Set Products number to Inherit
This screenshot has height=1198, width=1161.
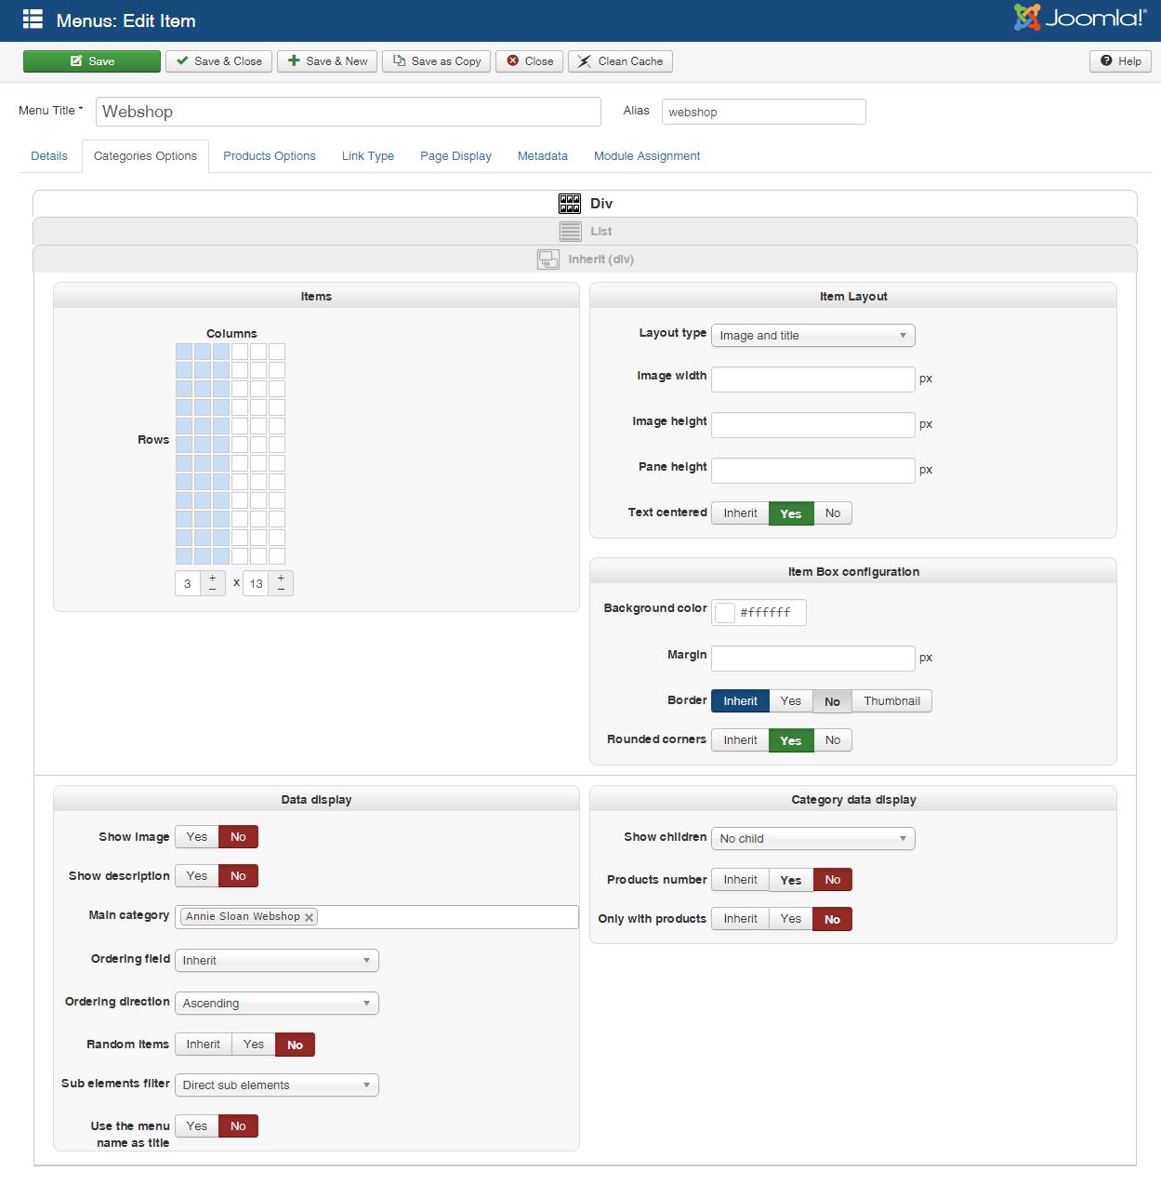click(x=740, y=880)
